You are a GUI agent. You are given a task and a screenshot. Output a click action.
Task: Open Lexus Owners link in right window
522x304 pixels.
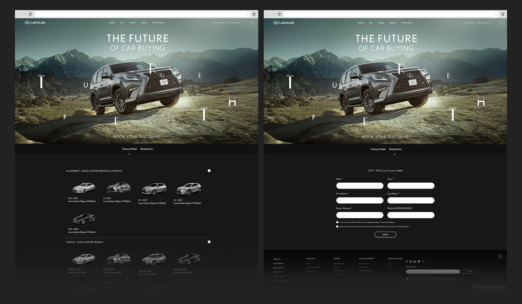tap(468, 23)
